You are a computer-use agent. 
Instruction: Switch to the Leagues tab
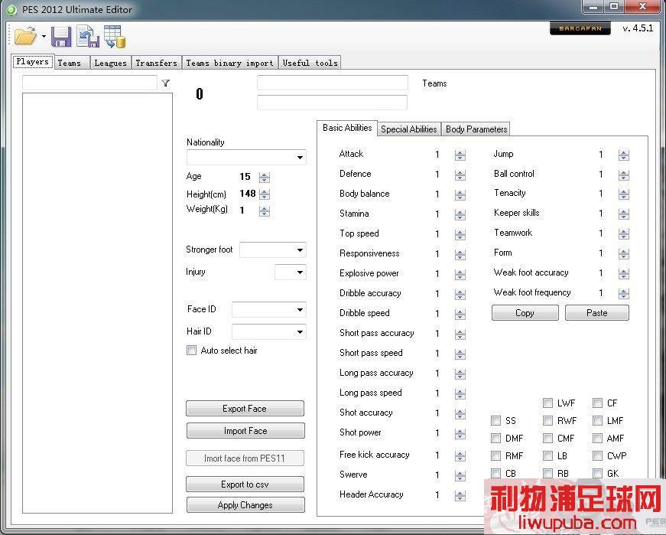[110, 63]
